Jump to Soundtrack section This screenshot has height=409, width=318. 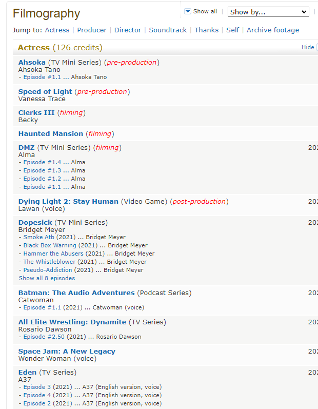[168, 30]
